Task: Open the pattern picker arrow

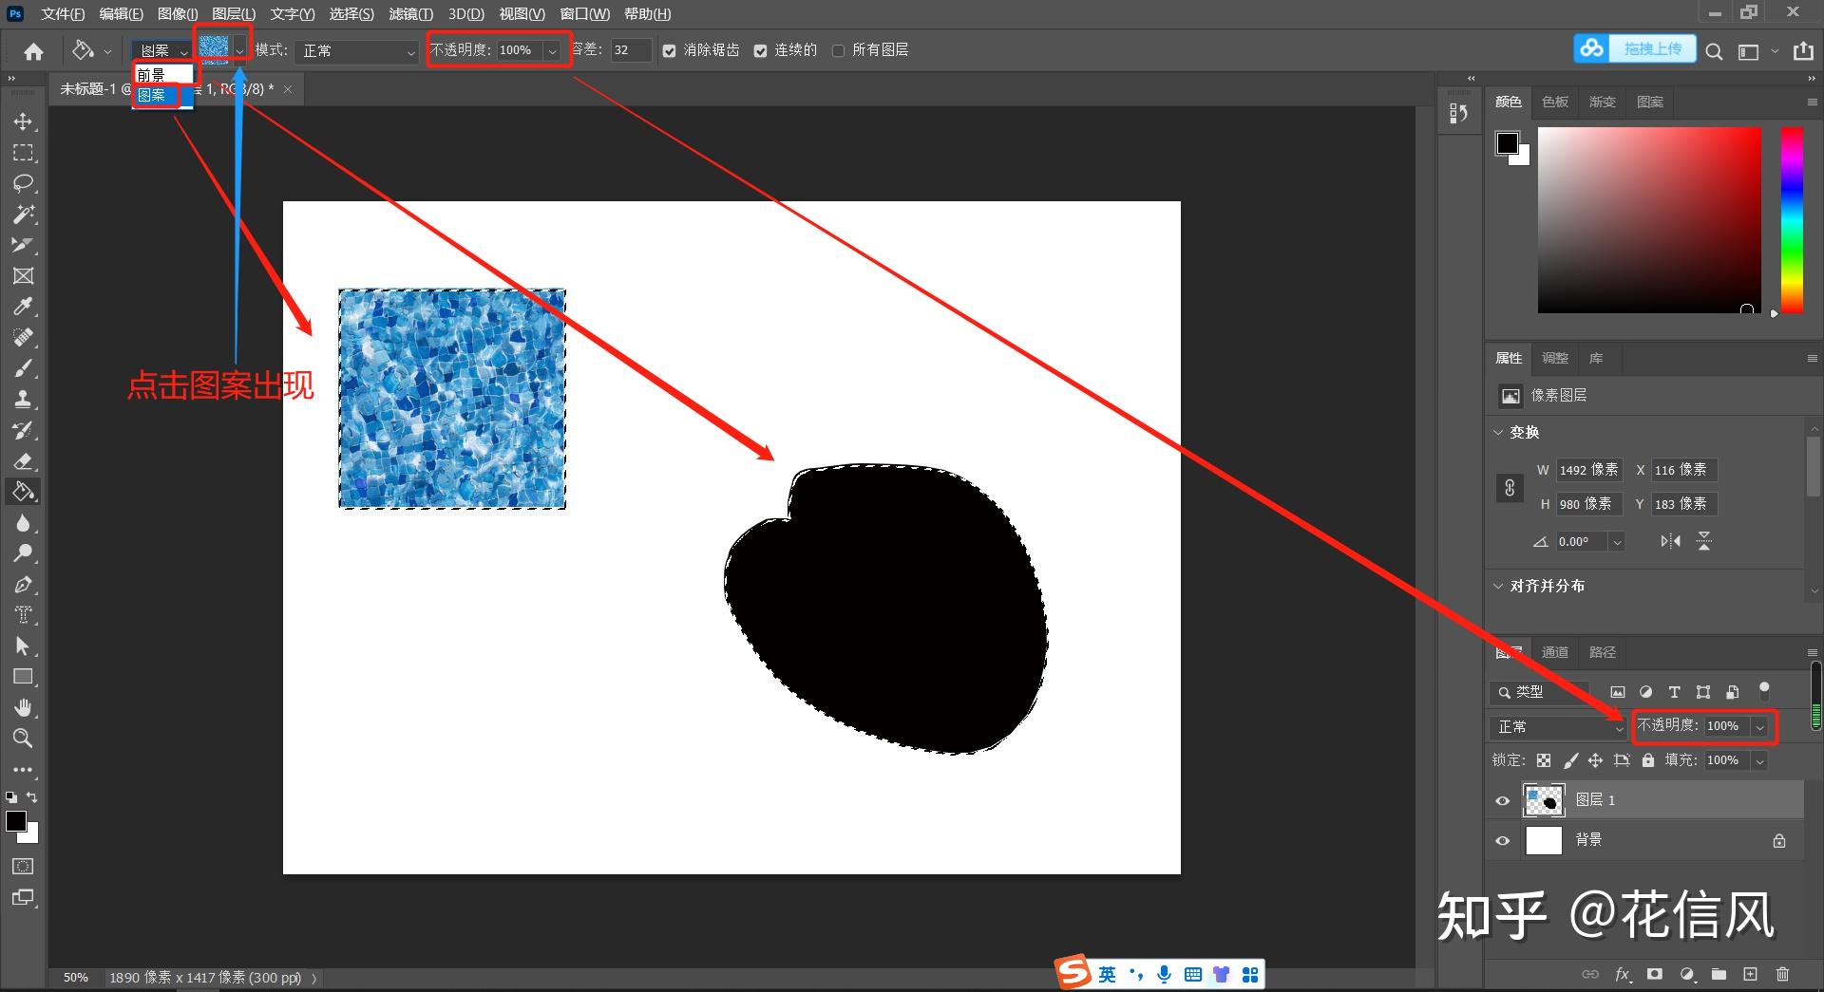Action: pyautogui.click(x=240, y=51)
